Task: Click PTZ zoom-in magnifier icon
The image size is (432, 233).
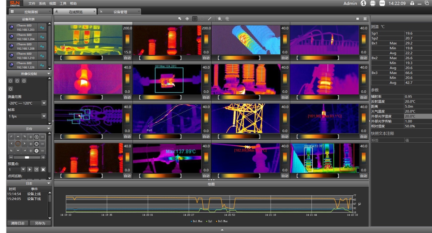Action: pos(36,137)
